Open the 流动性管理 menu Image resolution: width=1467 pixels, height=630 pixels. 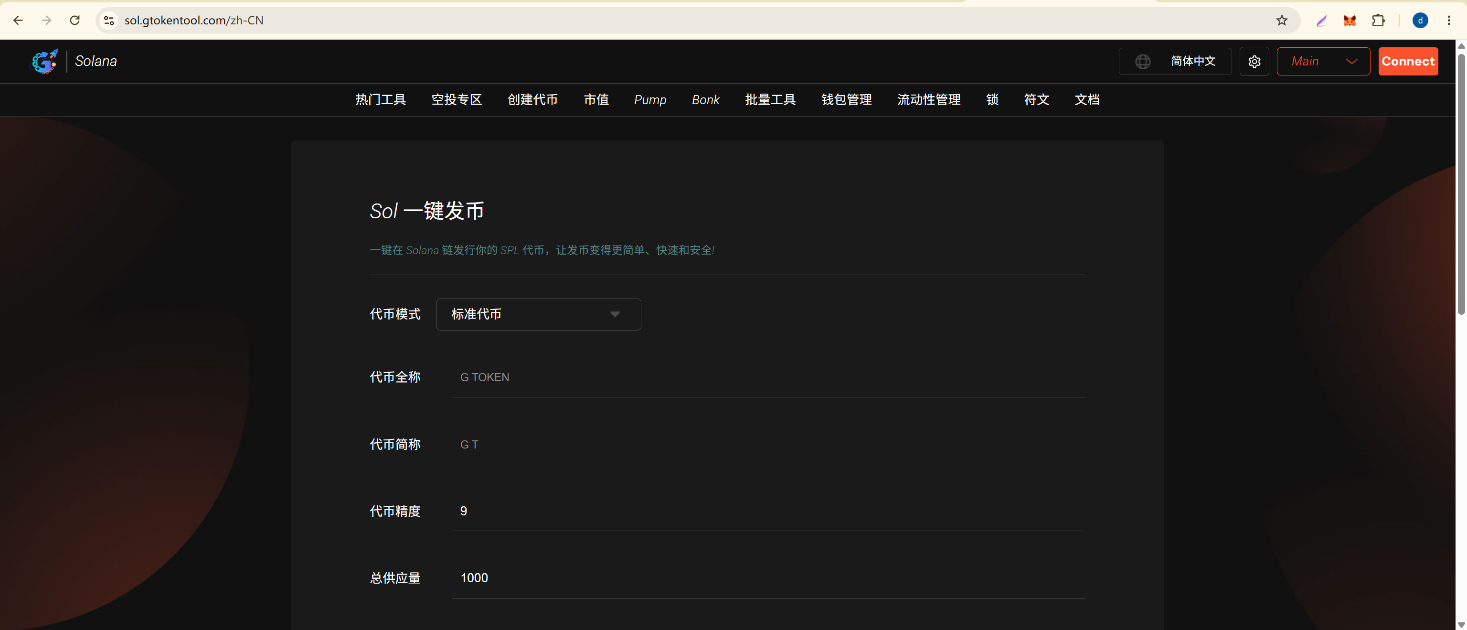929,100
